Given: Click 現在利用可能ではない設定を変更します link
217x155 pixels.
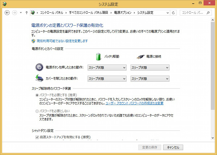Looking at the screenshot, I should [62, 41].
